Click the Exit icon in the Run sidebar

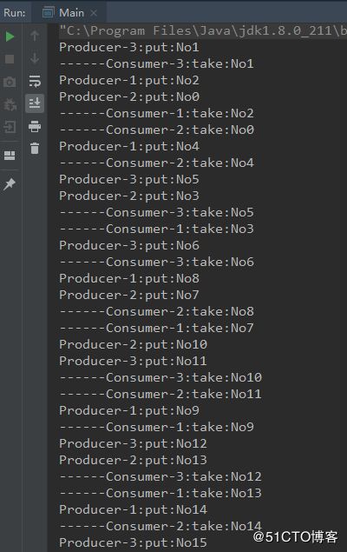click(x=10, y=126)
